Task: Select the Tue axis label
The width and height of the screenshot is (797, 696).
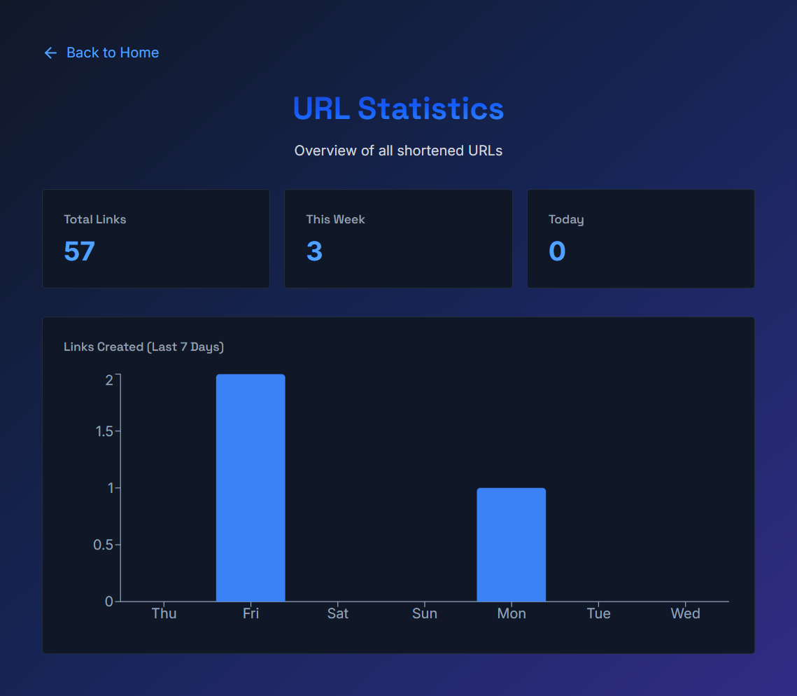Action: point(598,613)
